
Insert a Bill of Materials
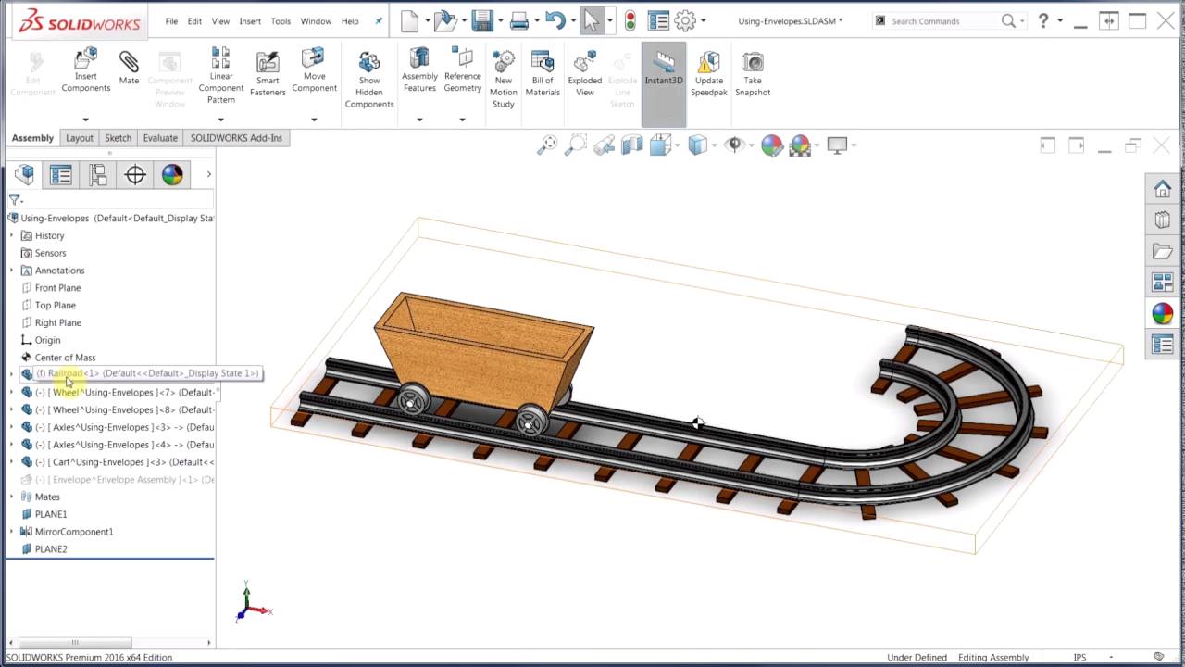click(543, 73)
